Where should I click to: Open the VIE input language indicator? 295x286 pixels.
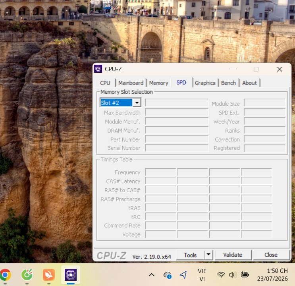pyautogui.click(x=202, y=275)
